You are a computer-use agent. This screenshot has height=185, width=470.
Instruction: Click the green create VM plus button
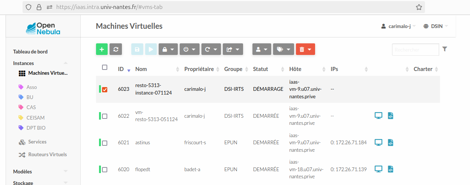(102, 49)
